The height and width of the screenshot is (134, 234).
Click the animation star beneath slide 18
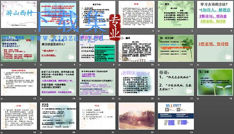198,99
